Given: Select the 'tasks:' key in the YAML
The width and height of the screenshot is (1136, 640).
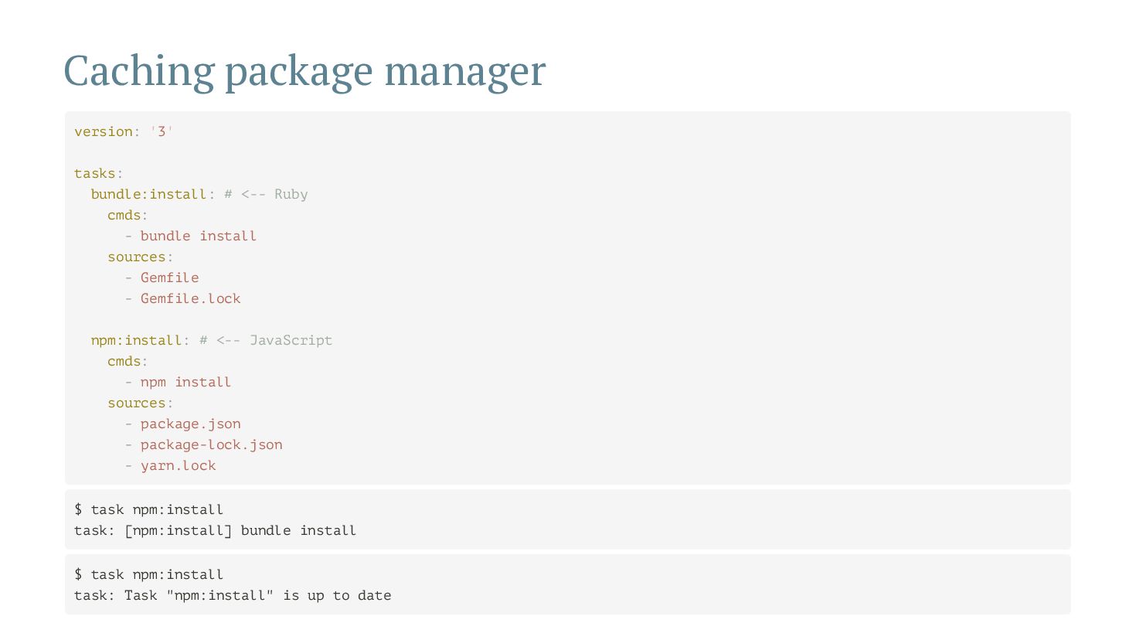Looking at the screenshot, I should pos(99,173).
